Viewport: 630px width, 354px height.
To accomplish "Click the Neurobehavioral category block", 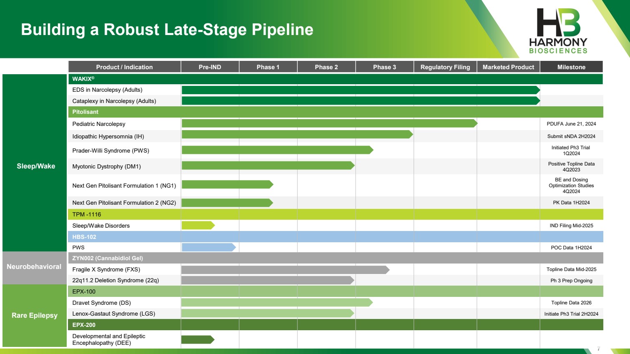I will [x=35, y=268].
